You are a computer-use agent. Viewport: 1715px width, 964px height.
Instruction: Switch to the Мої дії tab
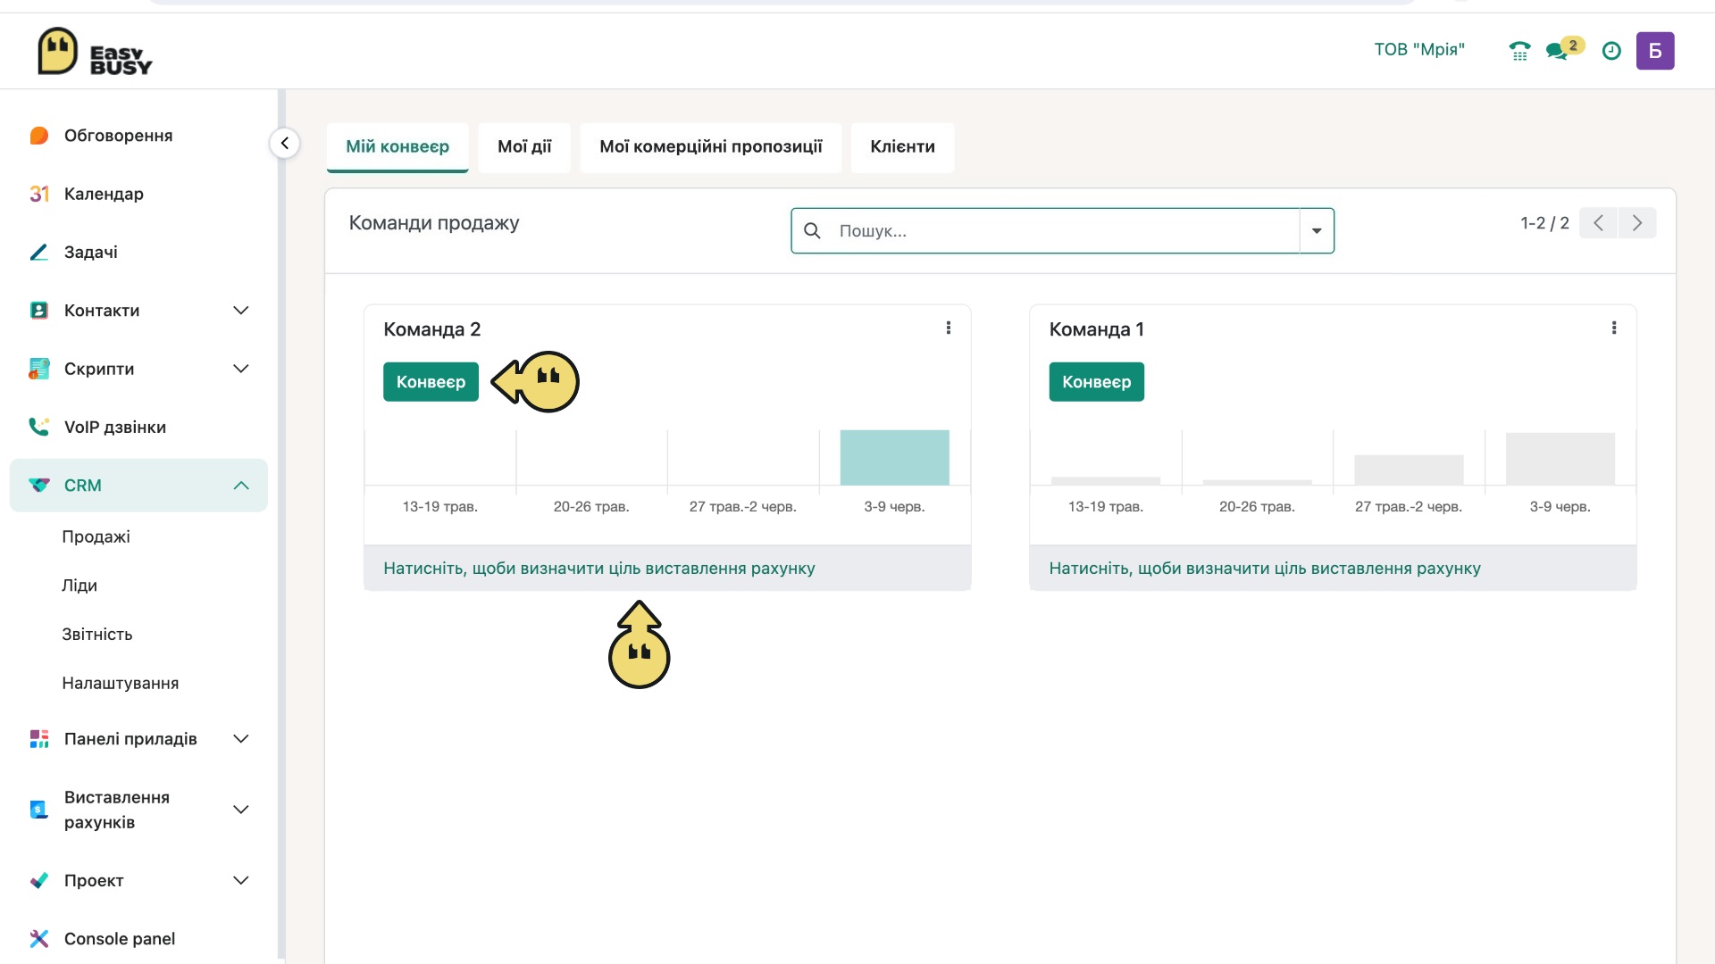(524, 147)
